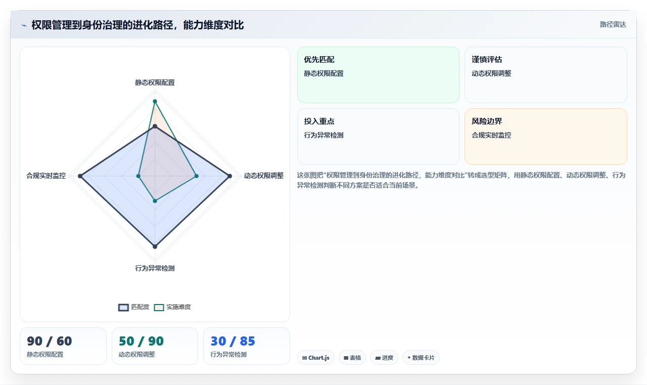Click 动态权限调整 text in 谨慎评估 card
Image resolution: width=647 pixels, height=385 pixels.
(x=491, y=73)
